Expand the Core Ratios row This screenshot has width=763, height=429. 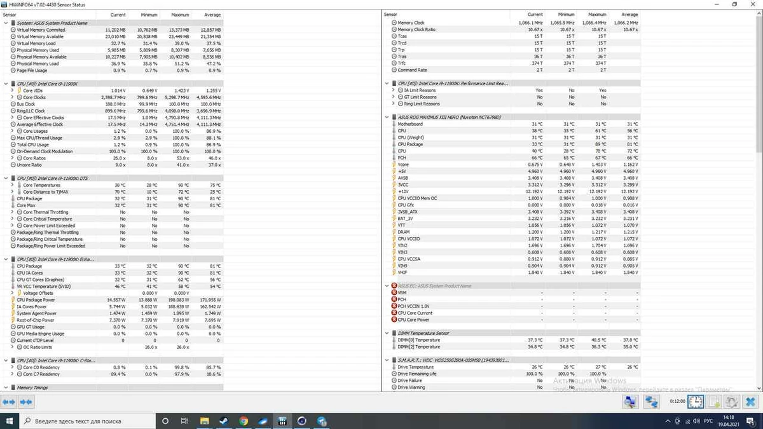tap(13, 158)
